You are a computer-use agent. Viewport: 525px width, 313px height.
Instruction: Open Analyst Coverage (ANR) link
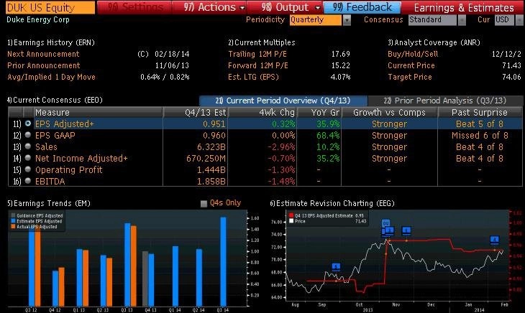coord(434,42)
